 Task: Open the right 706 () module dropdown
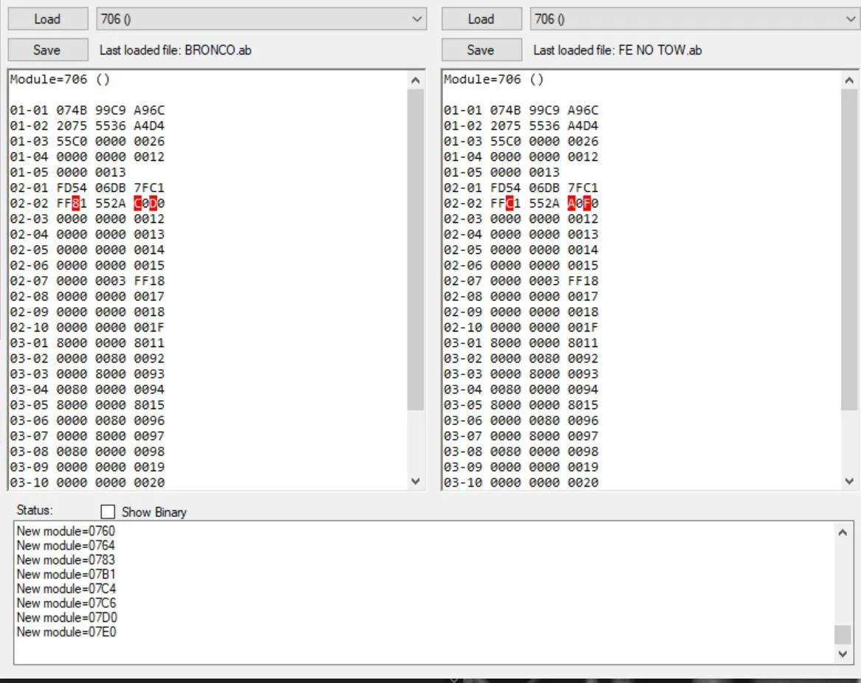[694, 19]
